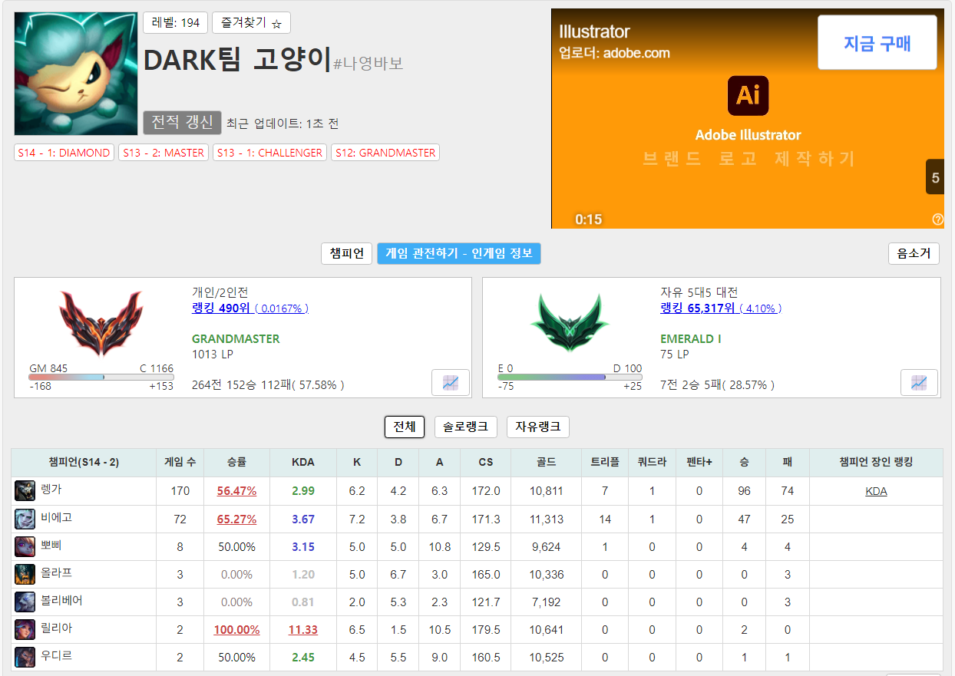Click the ad skip countdown box showing 5
955x676 pixels.
click(935, 177)
